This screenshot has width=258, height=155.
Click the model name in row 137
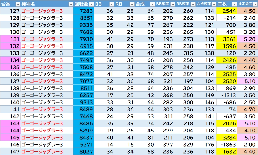coord(42,81)
